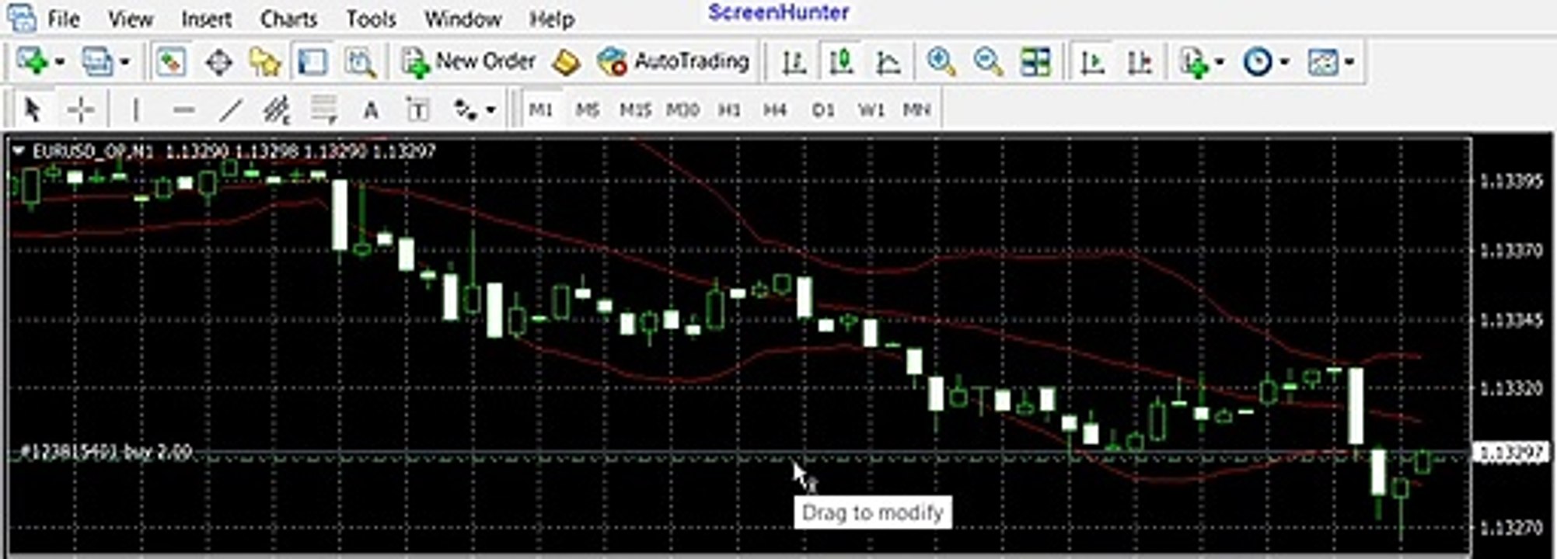Toggle the Navigator panel star-folder icon
The image size is (1557, 559).
265,61
